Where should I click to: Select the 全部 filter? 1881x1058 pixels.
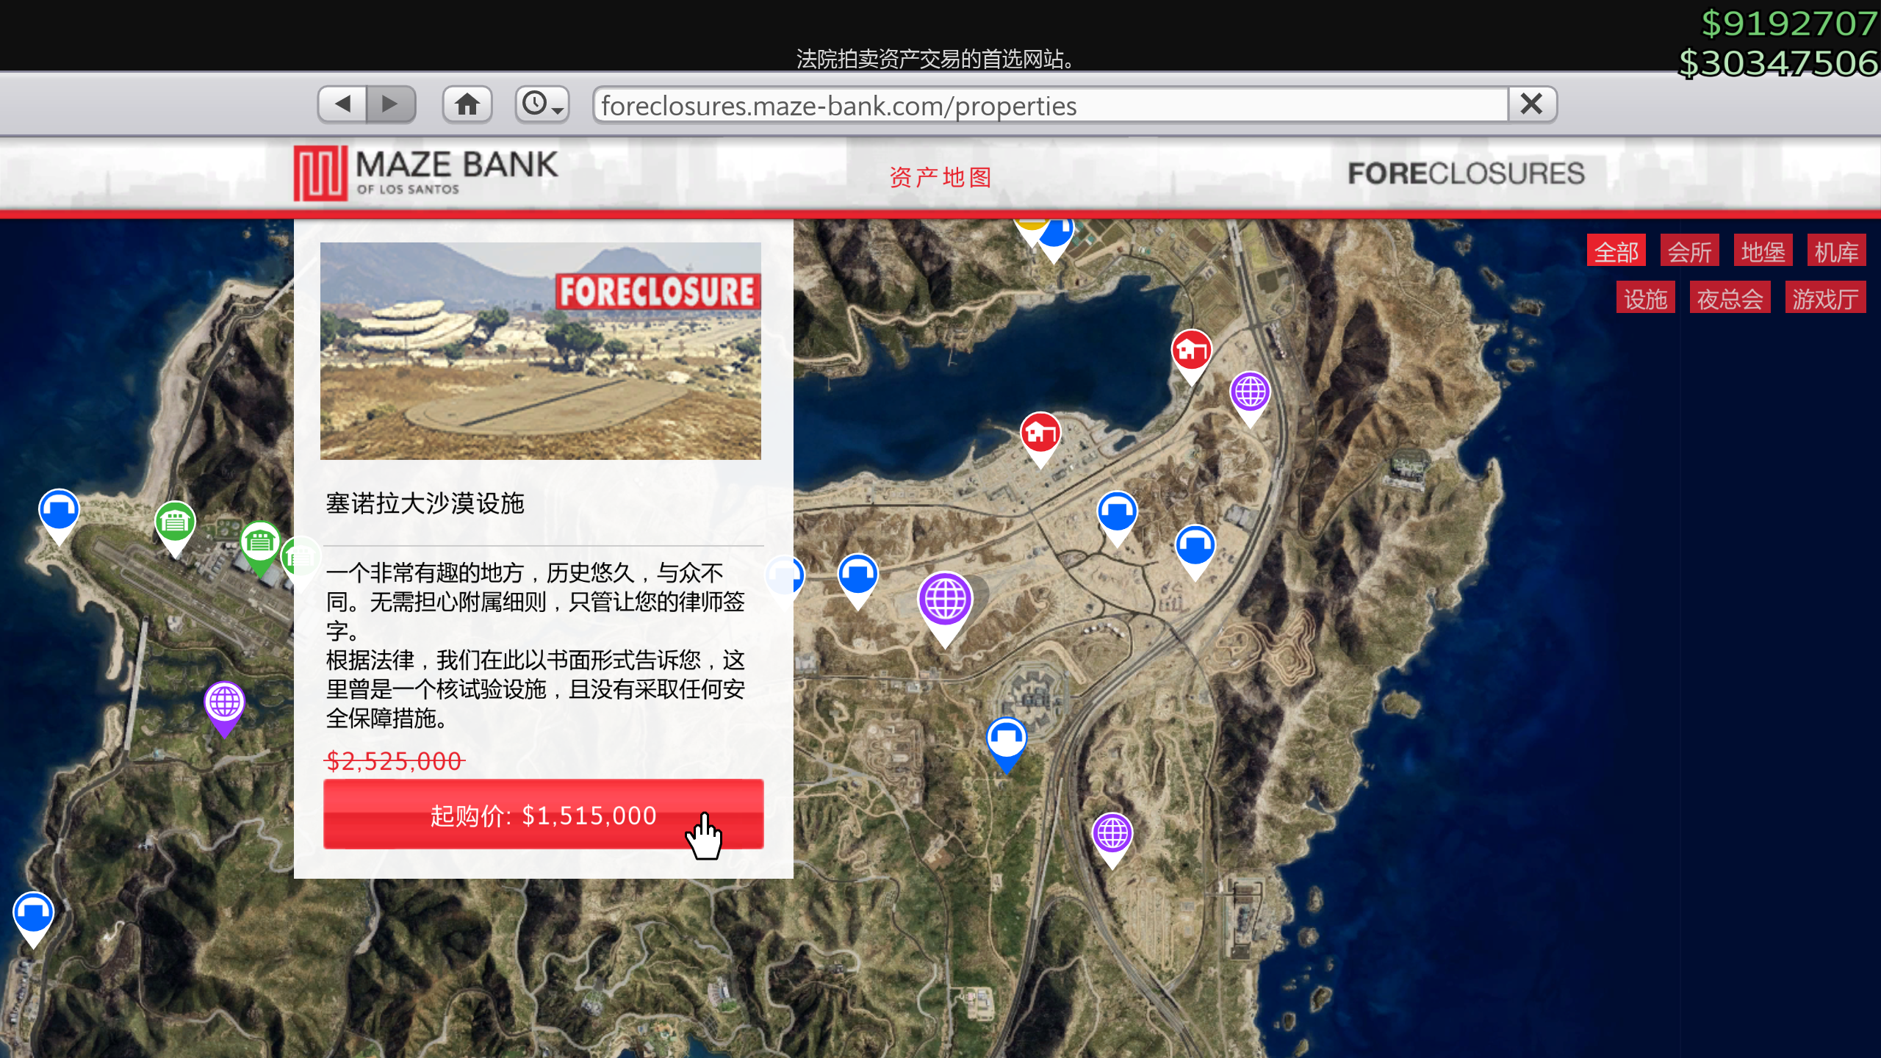pyautogui.click(x=1616, y=251)
